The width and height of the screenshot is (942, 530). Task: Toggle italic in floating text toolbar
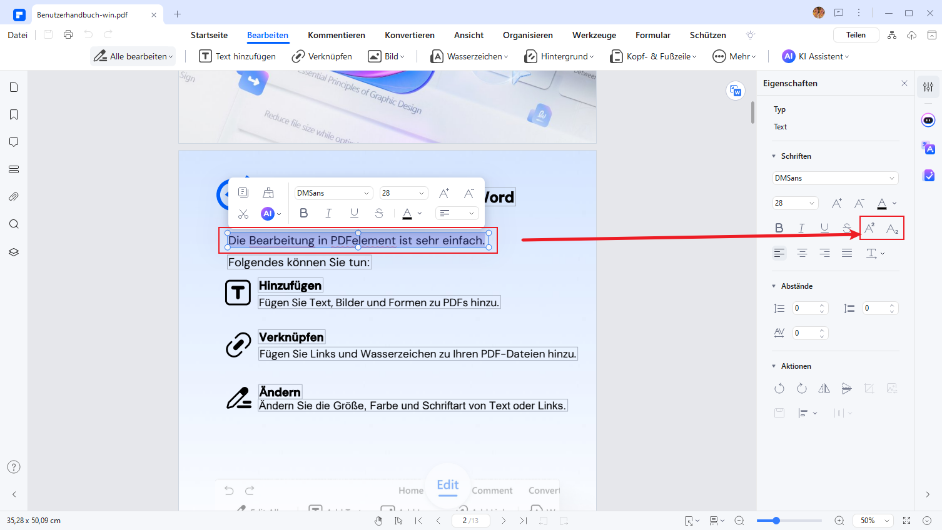(328, 213)
